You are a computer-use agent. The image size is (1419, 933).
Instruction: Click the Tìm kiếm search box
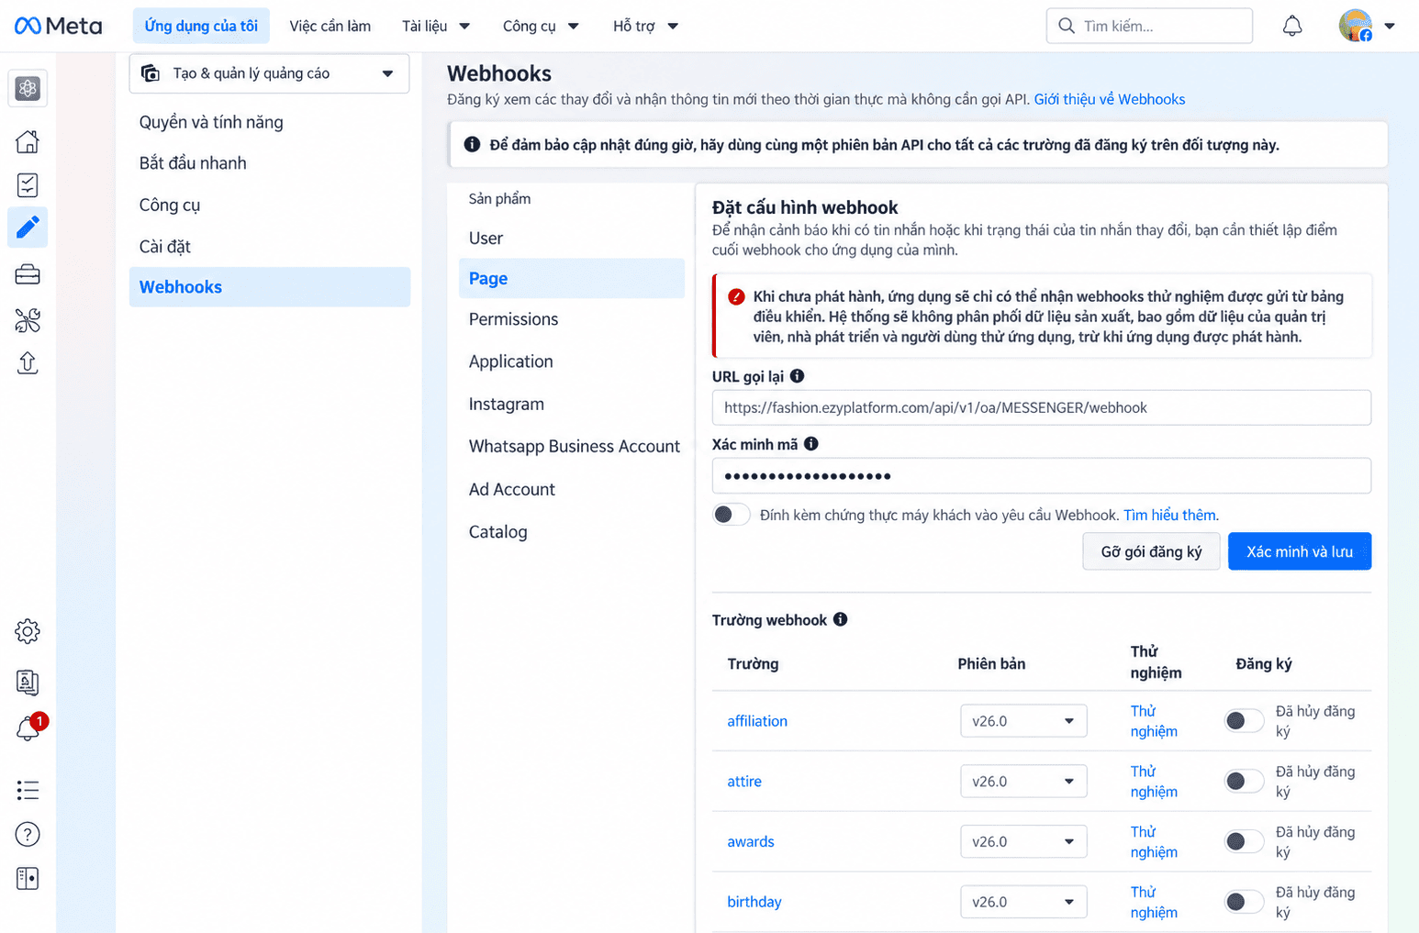1149,26
